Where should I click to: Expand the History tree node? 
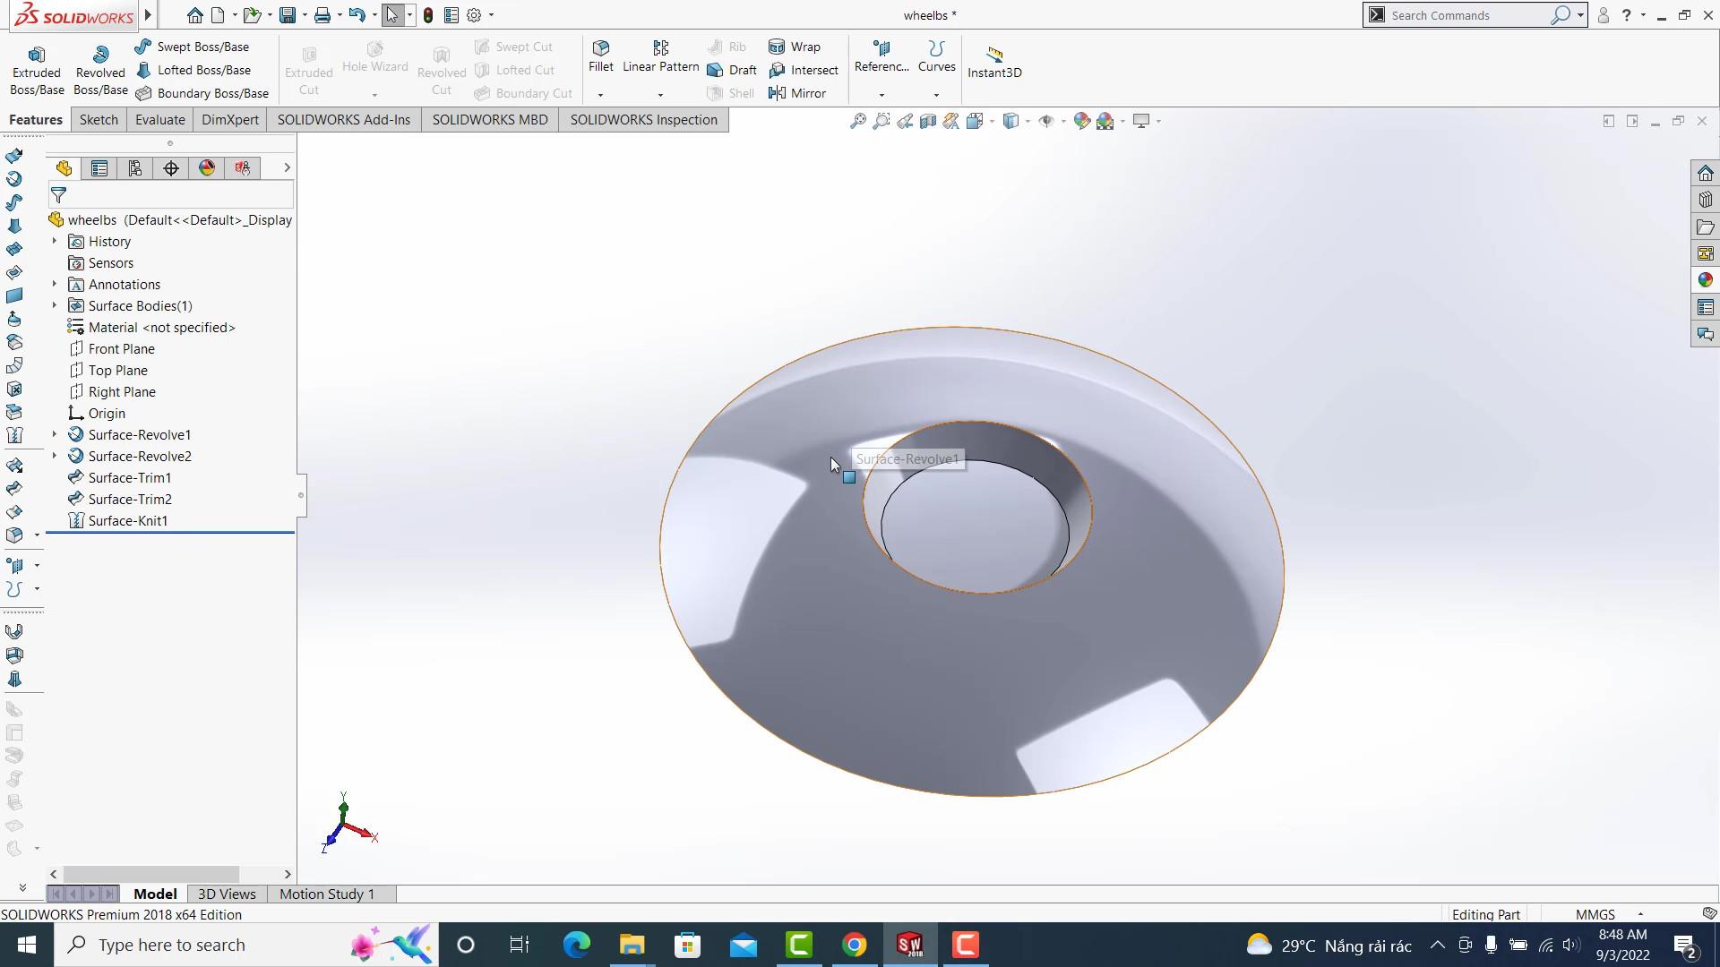point(54,241)
